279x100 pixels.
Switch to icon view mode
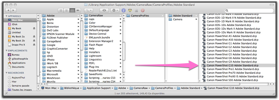pos(61,11)
